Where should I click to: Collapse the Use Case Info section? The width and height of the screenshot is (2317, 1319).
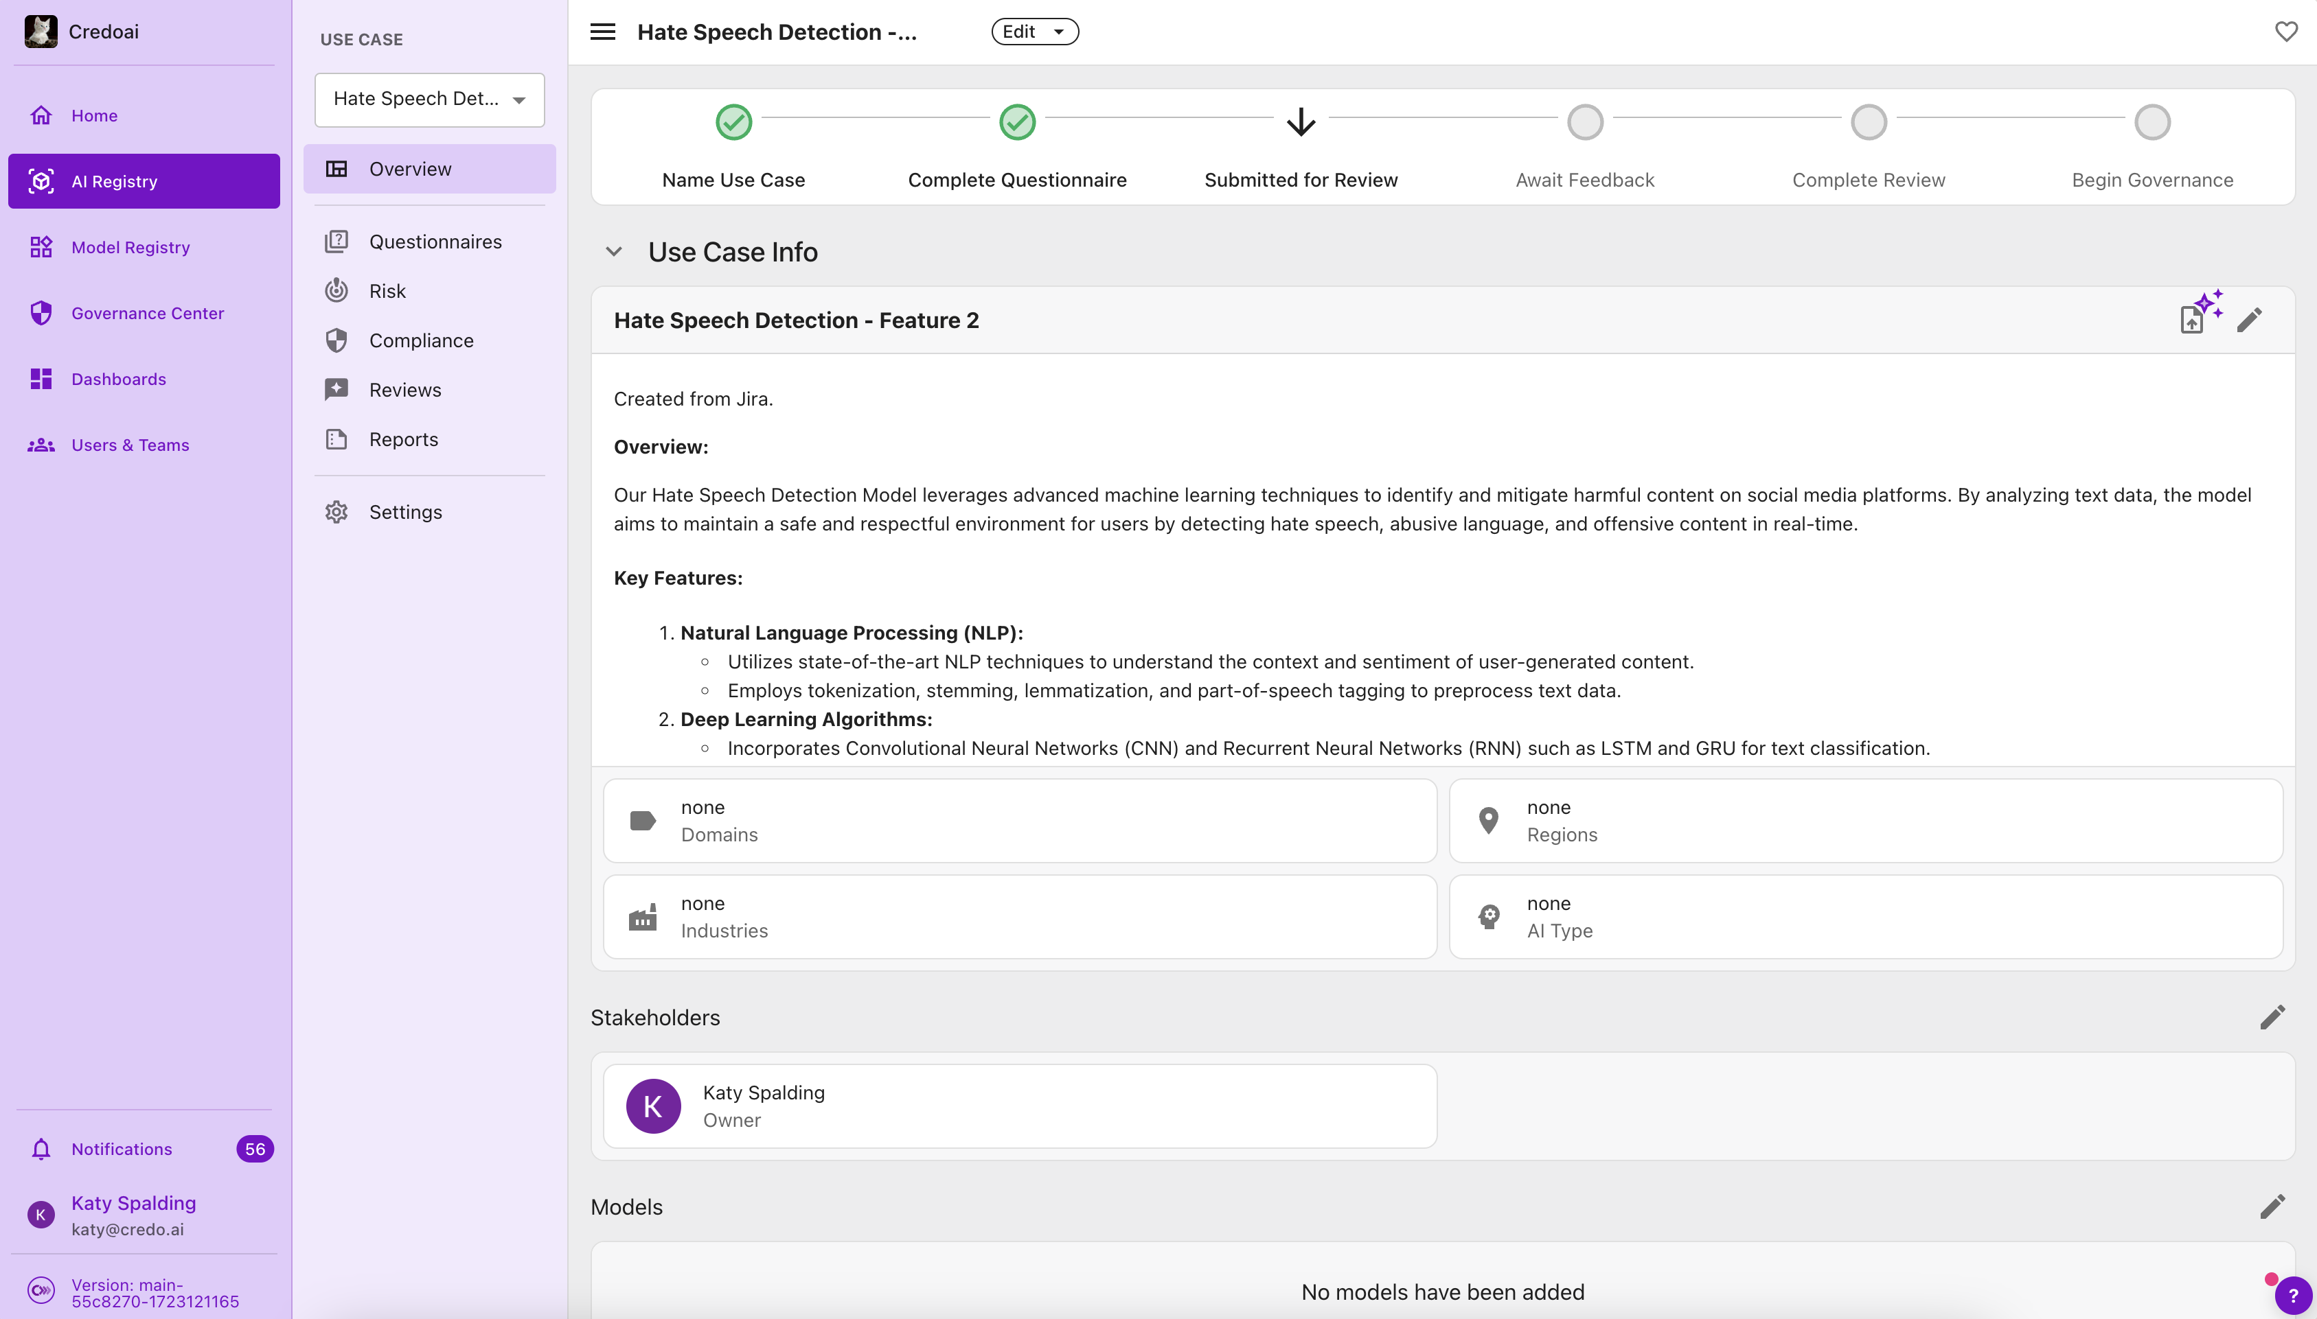[x=614, y=252]
